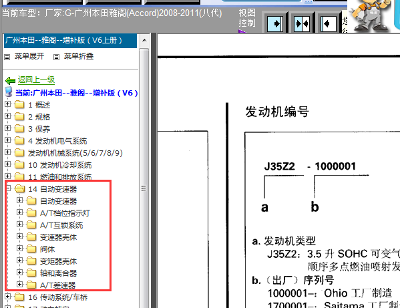The image size is (400, 308).
Task: Click folder icon of 3 保养
Action: click(19, 128)
